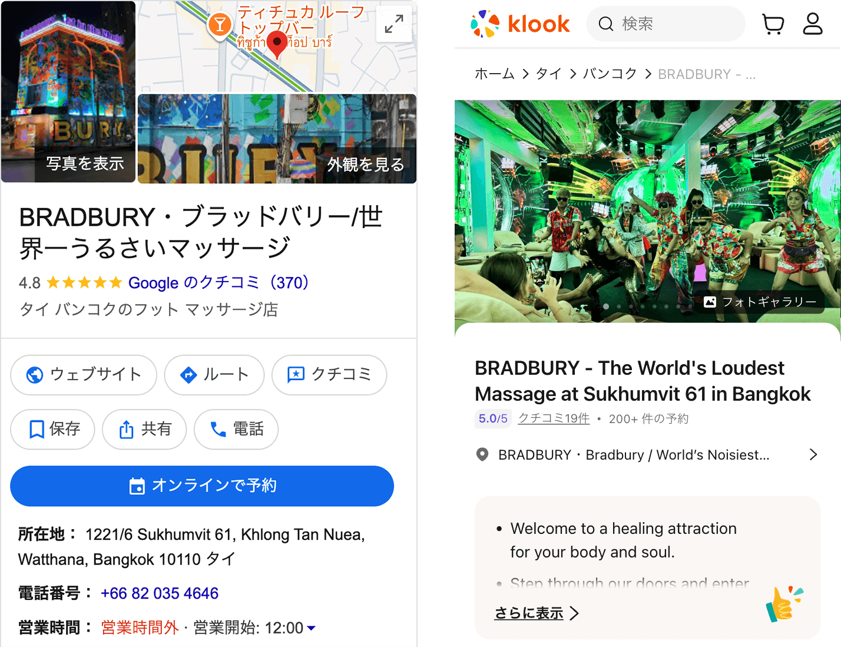Click the Klook logo
Image resolution: width=841 pixels, height=647 pixels.
(x=520, y=24)
